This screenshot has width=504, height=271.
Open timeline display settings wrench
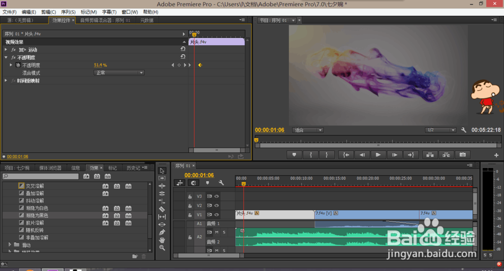tap(221, 183)
